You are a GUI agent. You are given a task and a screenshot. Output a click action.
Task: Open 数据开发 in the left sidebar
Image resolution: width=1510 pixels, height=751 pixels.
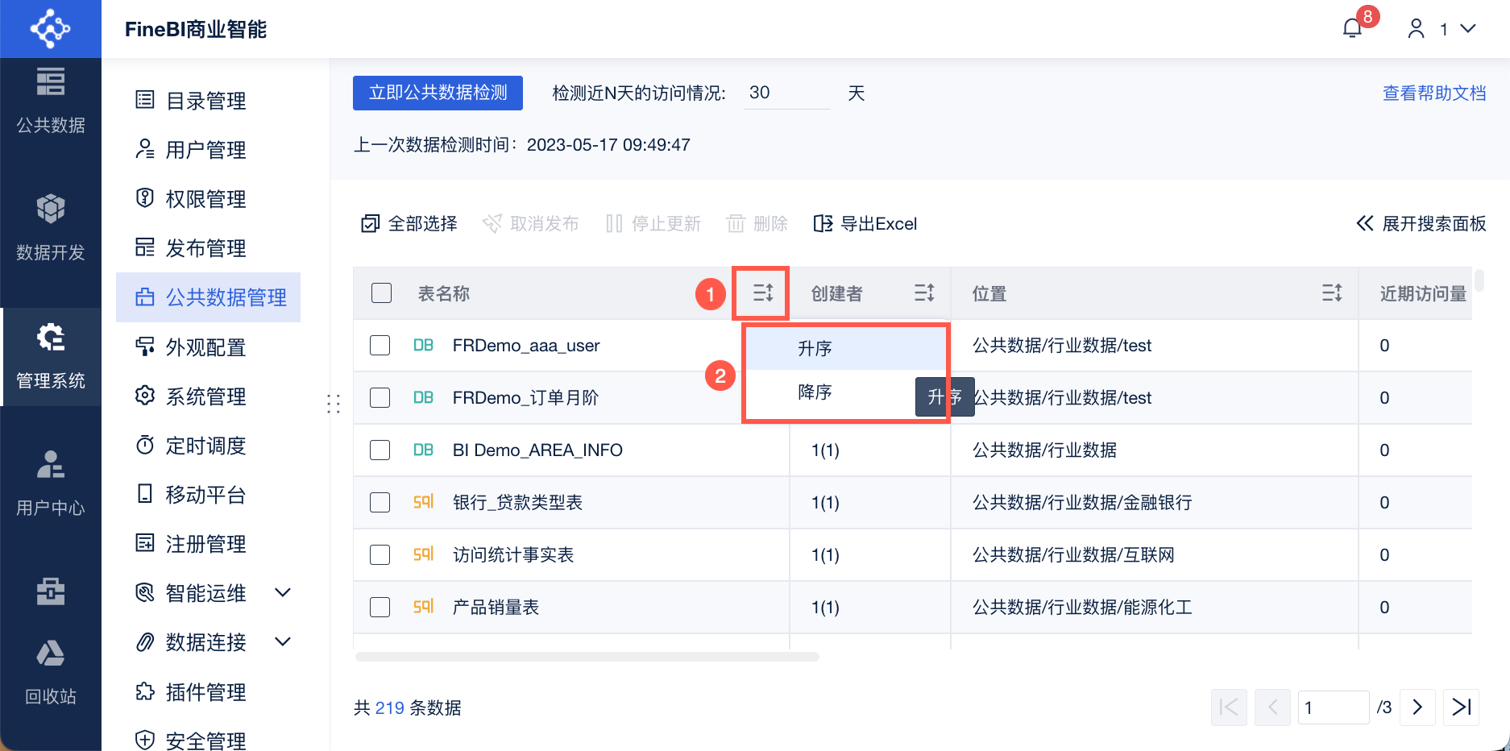point(50,228)
